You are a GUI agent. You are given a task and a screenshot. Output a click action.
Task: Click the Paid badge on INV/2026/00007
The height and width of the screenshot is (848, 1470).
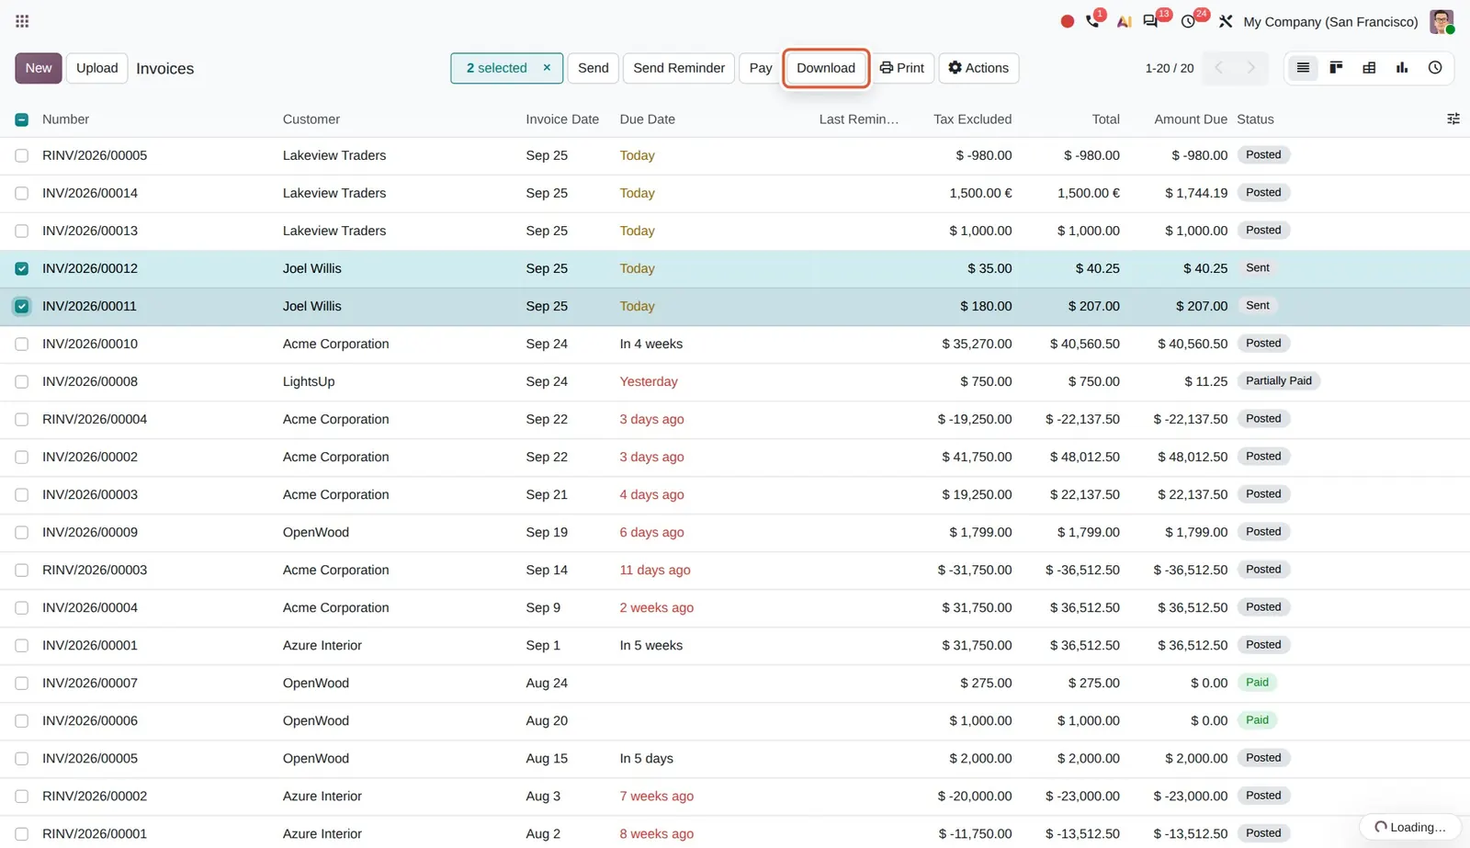pos(1257,683)
